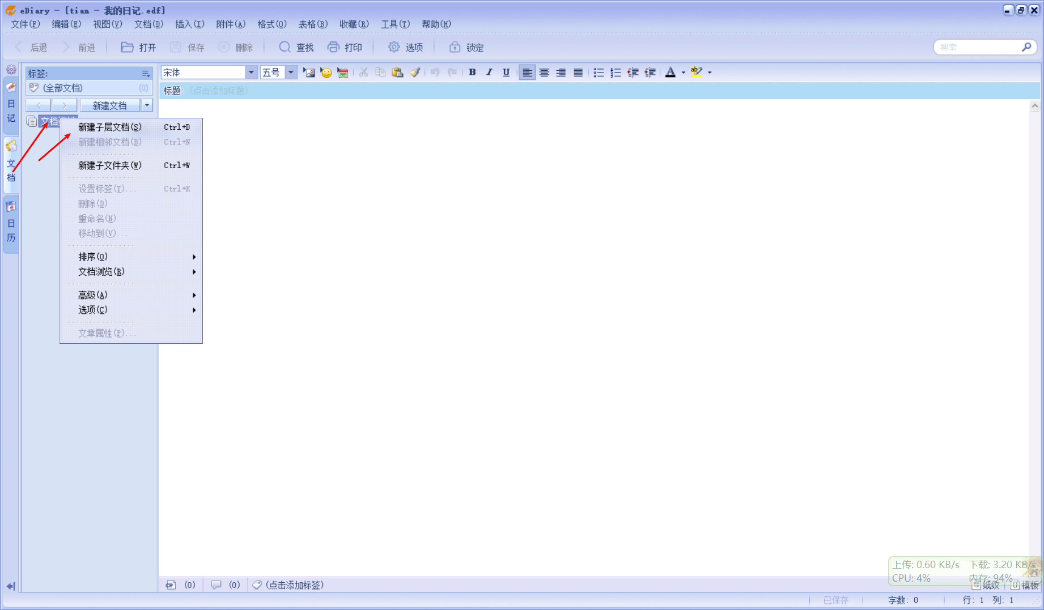
Task: Apply font color A icon
Action: 670,72
